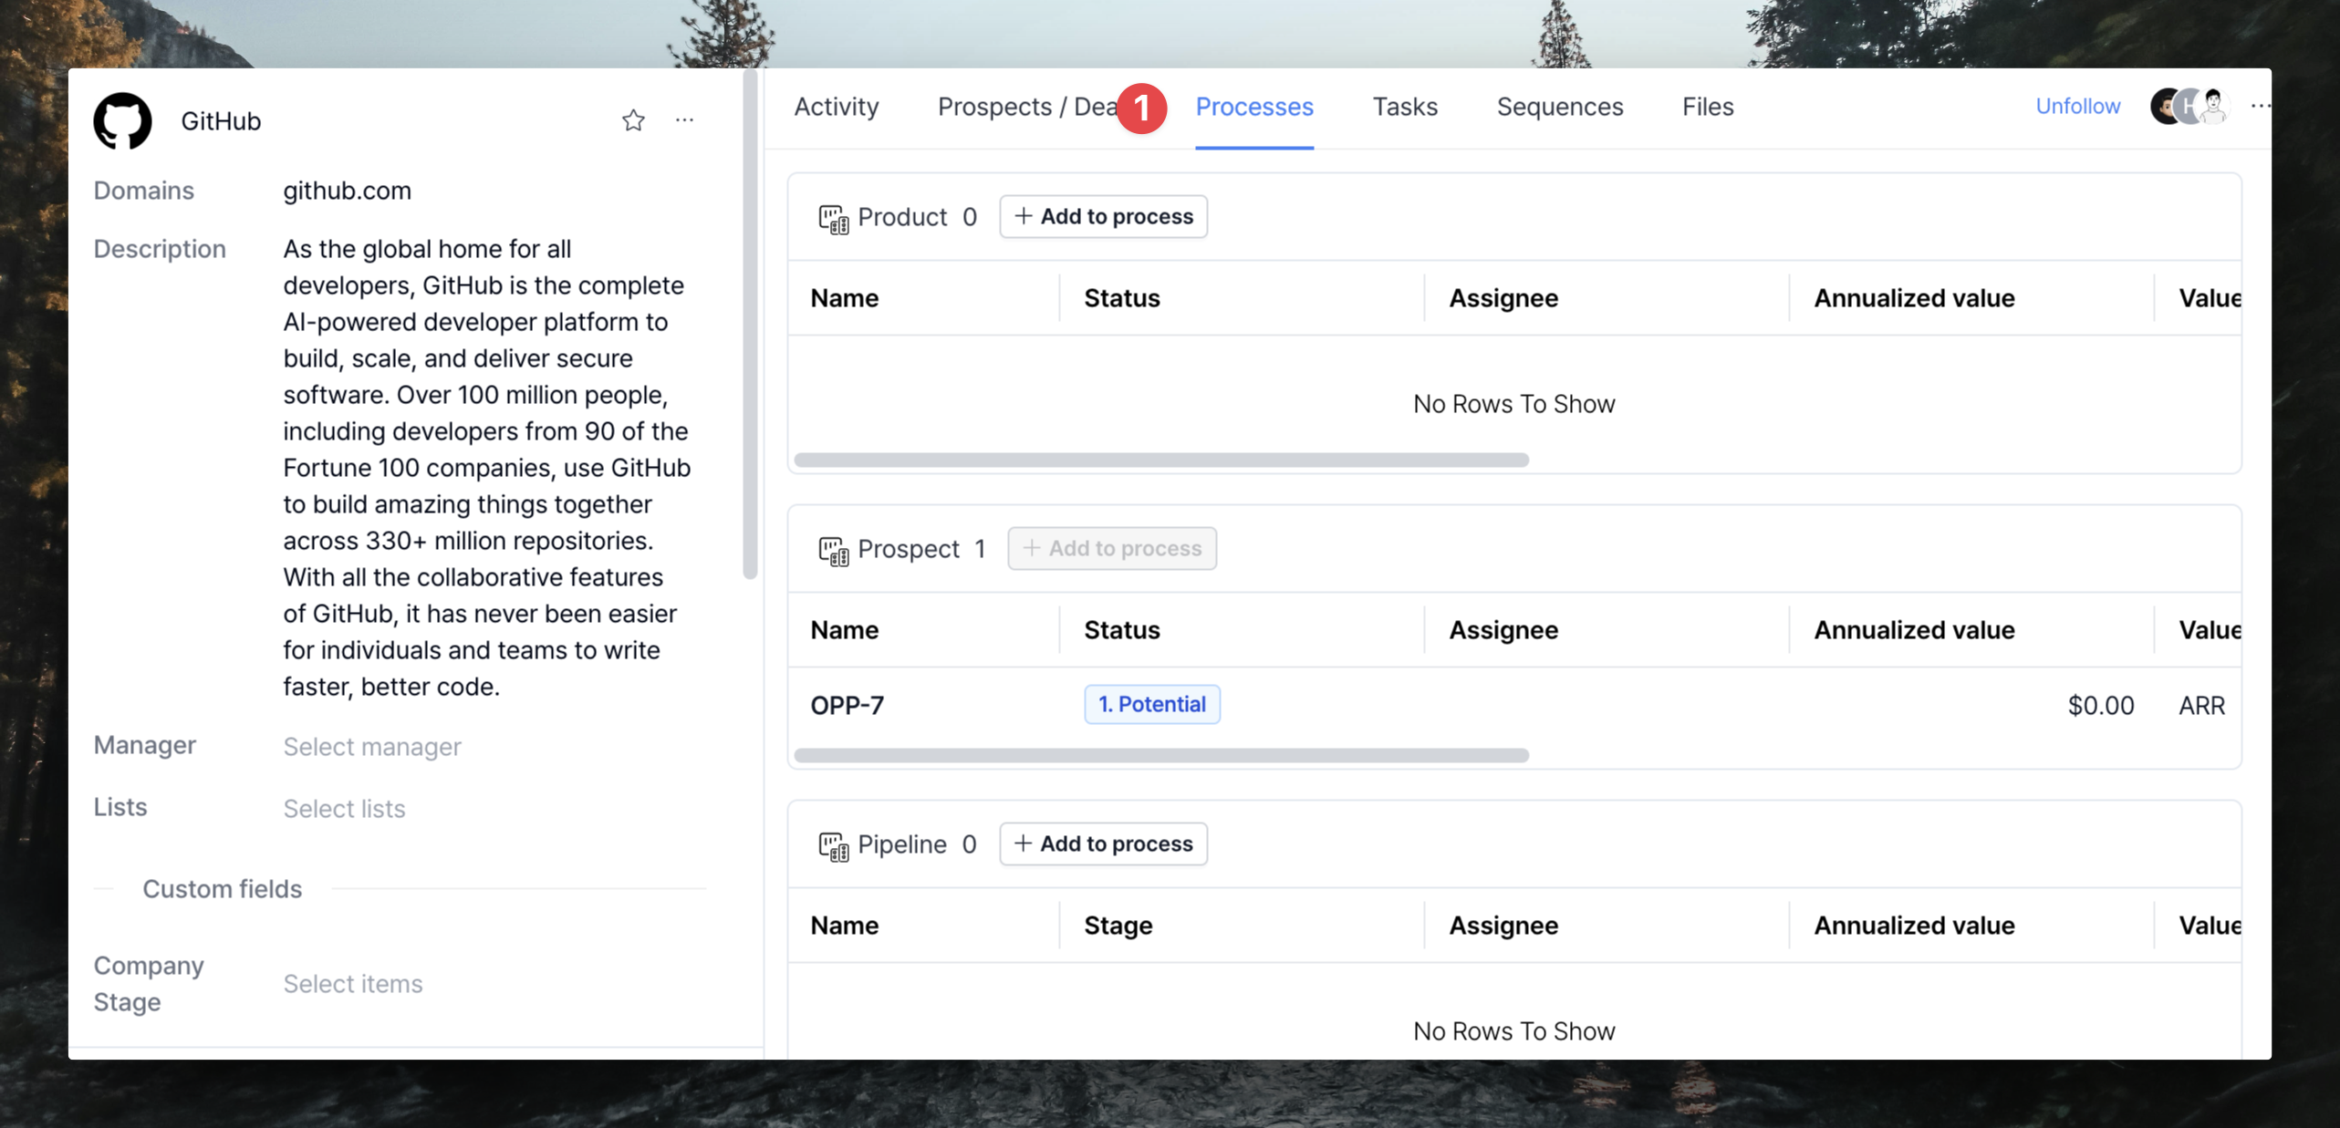The image size is (2340, 1128).
Task: Click the Product table horizontal scrollbar
Action: (x=1160, y=461)
